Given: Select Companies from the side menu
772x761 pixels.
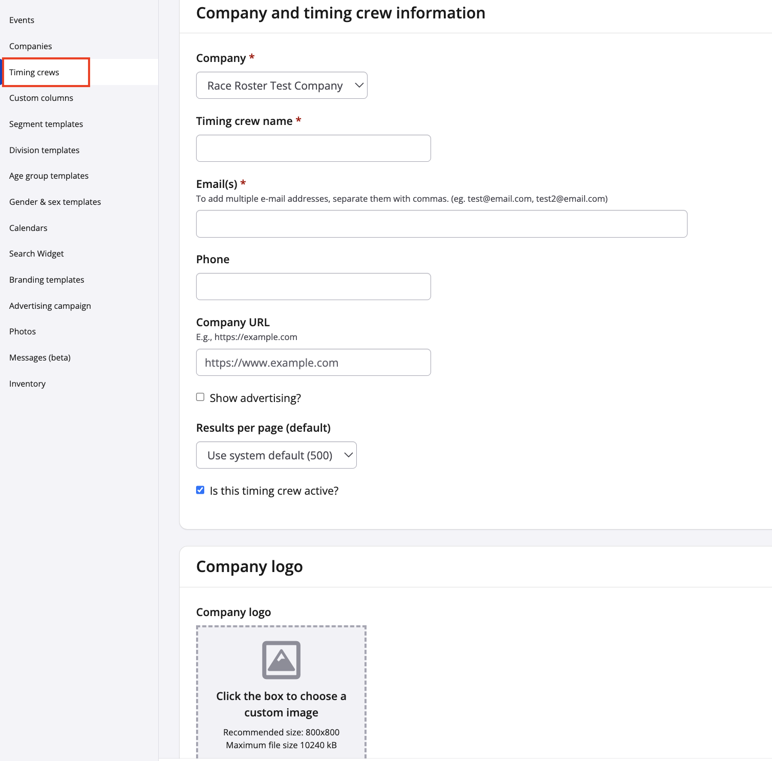Looking at the screenshot, I should (x=31, y=46).
